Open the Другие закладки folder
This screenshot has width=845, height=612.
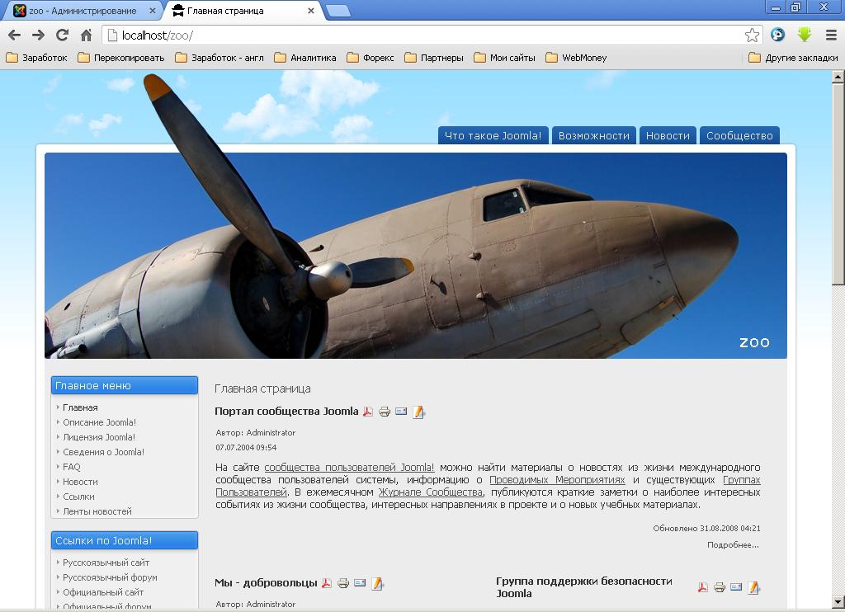[x=793, y=58]
